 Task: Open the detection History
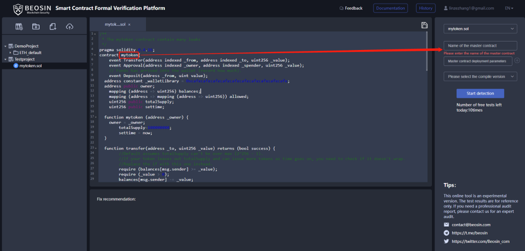[425, 8]
